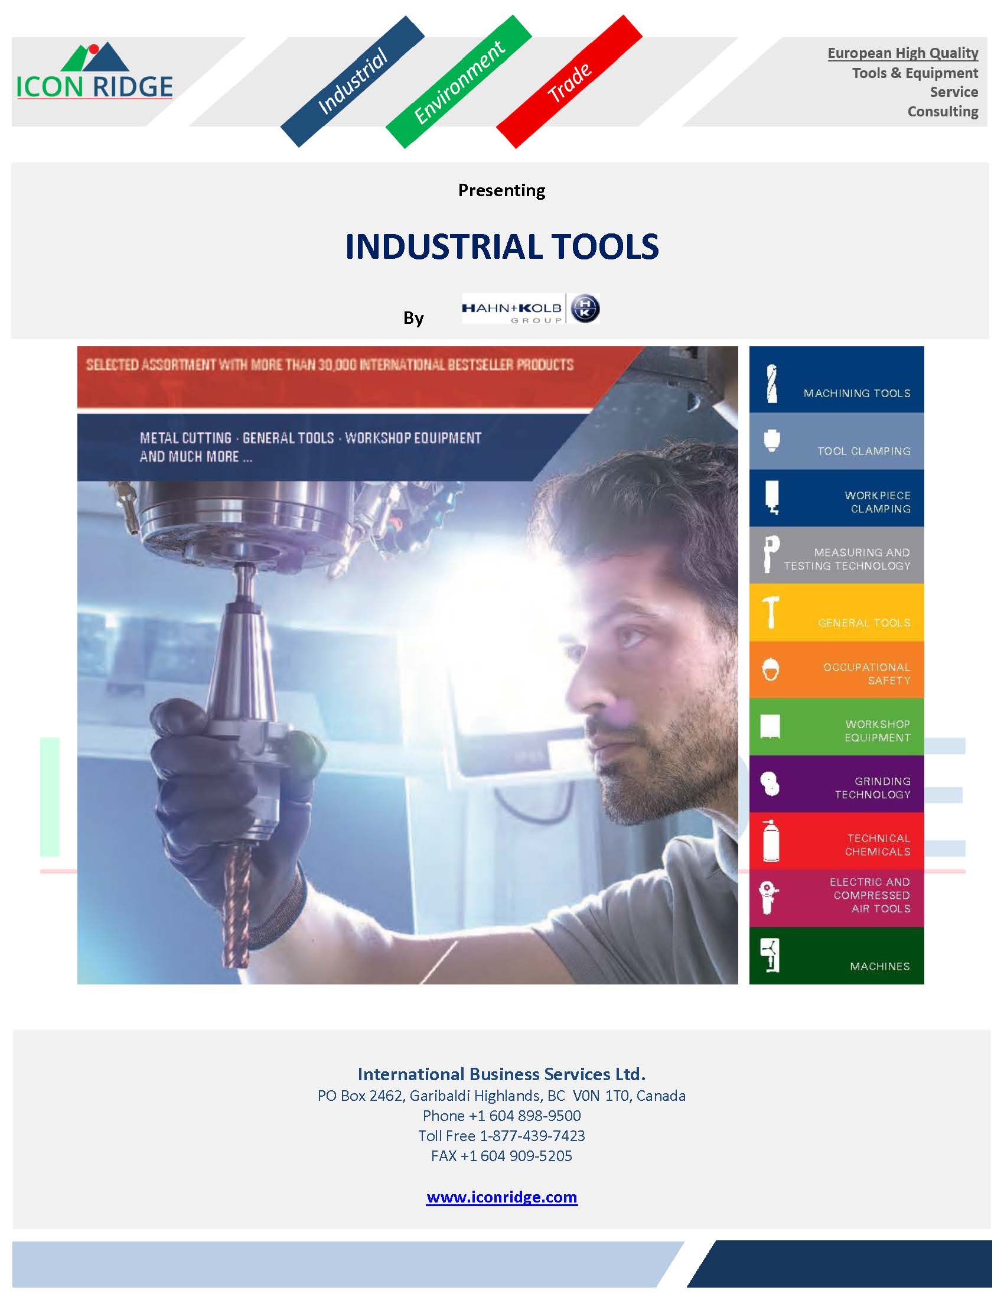Click the Industrial Tools title text
This screenshot has height=1300, width=1004.
[501, 246]
